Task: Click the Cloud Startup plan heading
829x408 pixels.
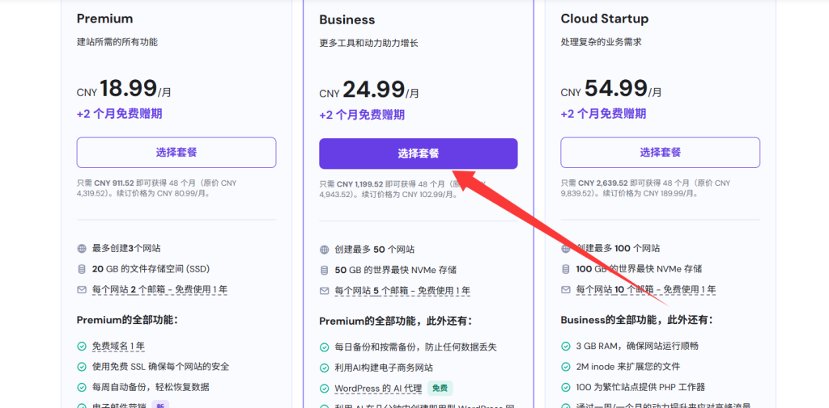Action: click(604, 19)
